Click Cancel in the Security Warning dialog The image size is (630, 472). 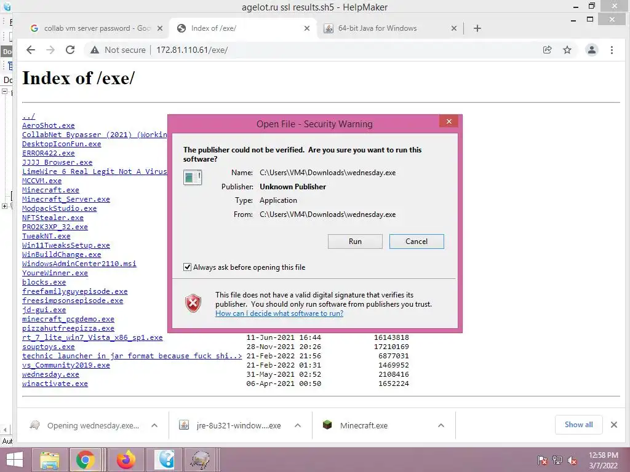417,241
